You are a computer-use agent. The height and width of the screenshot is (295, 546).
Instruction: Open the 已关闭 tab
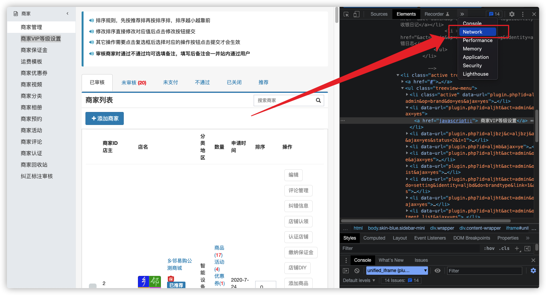(x=234, y=82)
